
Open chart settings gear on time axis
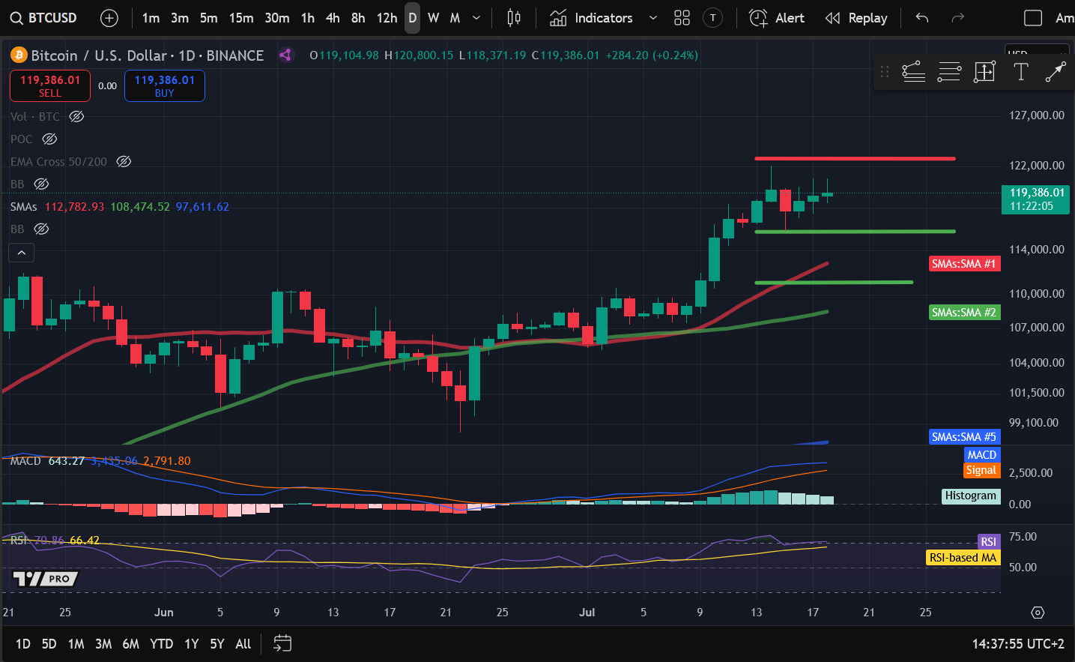[x=1038, y=613]
